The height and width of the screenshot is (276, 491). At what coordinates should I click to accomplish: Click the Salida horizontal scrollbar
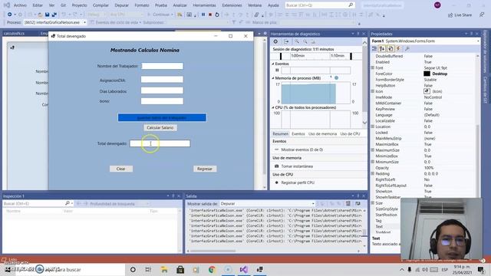tap(213, 251)
